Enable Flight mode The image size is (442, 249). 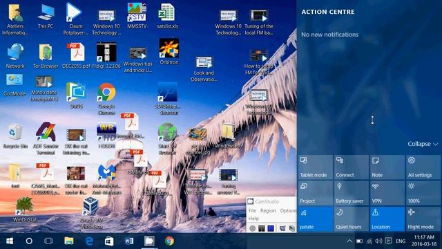pyautogui.click(x=423, y=219)
